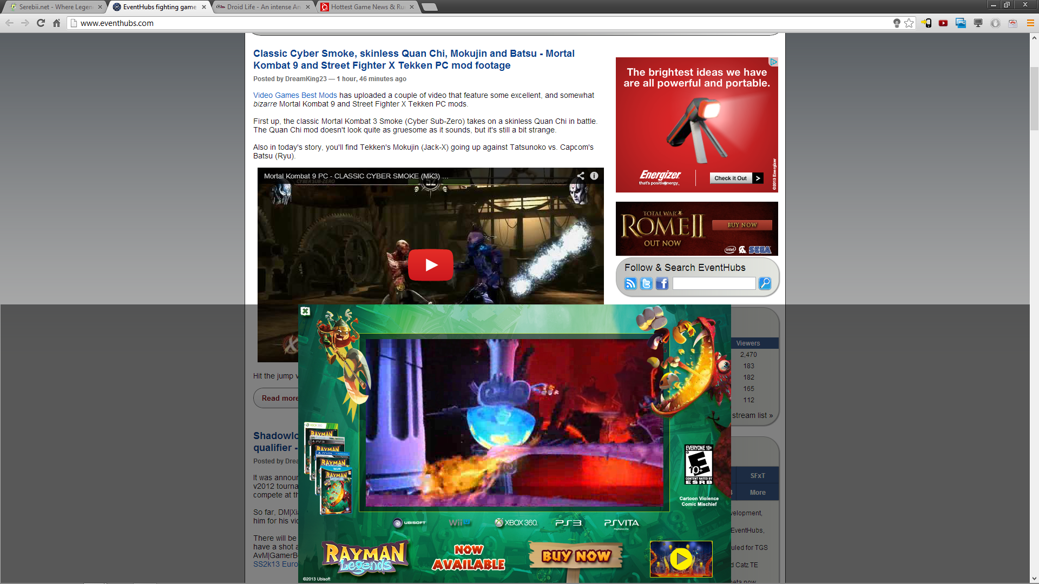Click the browser forward arrow
The height and width of the screenshot is (584, 1039).
point(25,23)
